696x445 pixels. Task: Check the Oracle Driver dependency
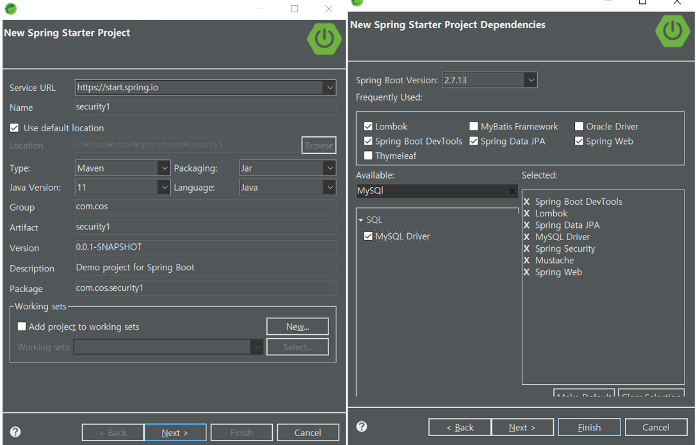tap(579, 126)
